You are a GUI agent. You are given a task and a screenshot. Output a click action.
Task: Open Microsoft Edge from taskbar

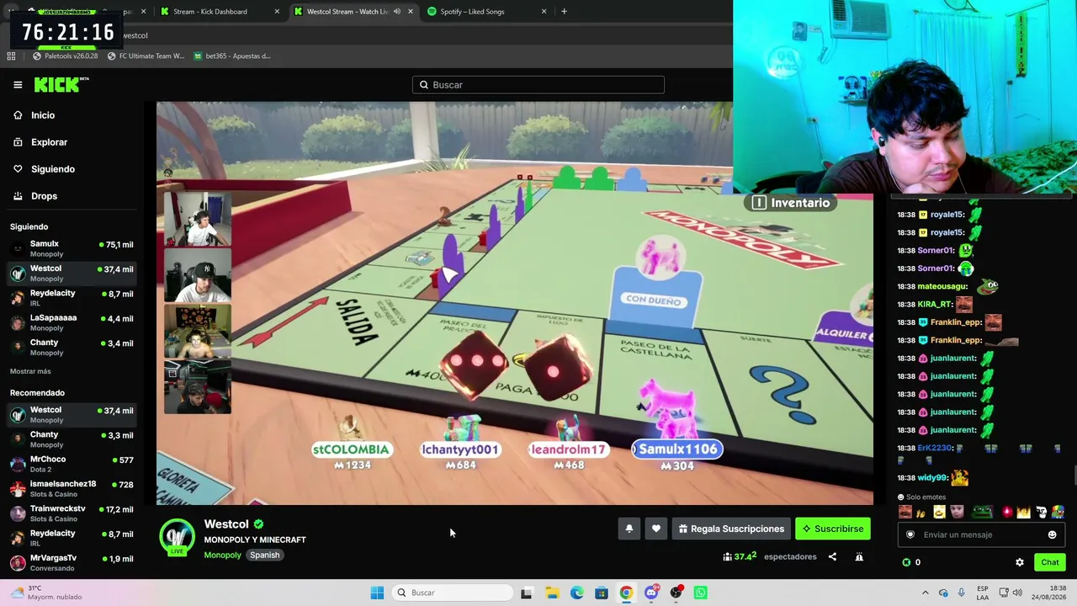pyautogui.click(x=576, y=593)
